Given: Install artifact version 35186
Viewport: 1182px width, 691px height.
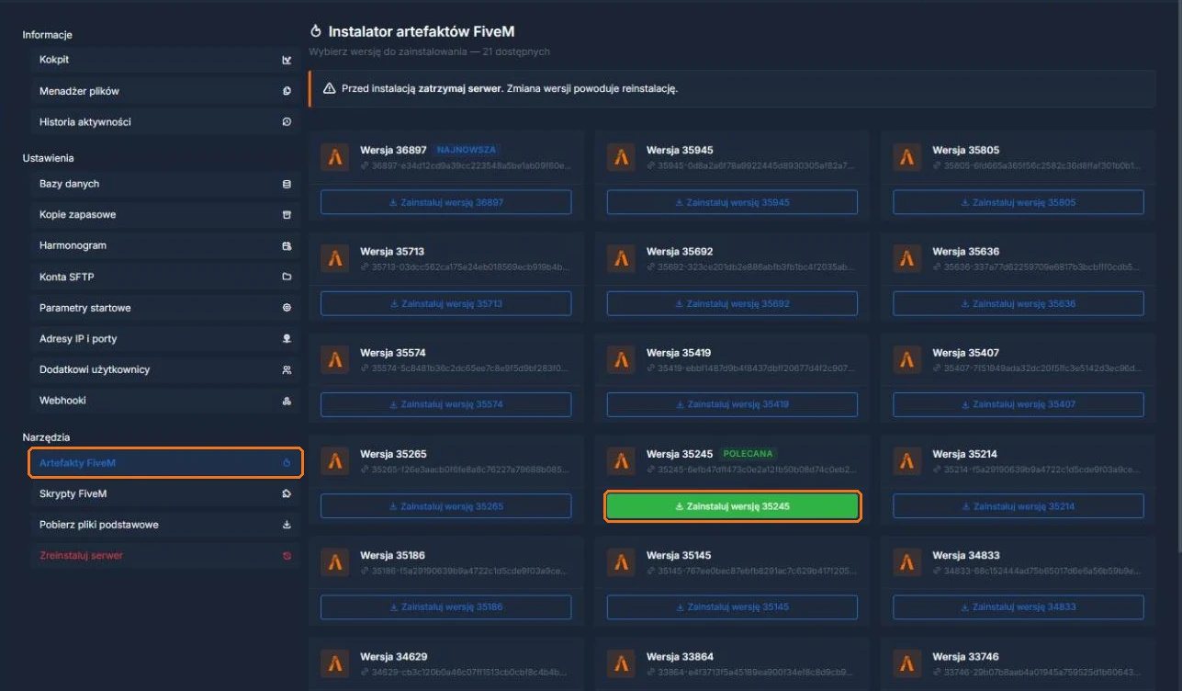Looking at the screenshot, I should [445, 607].
